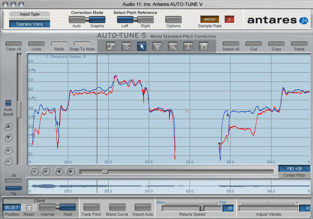
Task: Click the Retune Speed slider handle
Action: pos(202,208)
